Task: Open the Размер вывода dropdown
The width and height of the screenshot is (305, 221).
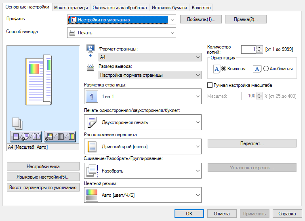Action: click(x=150, y=75)
